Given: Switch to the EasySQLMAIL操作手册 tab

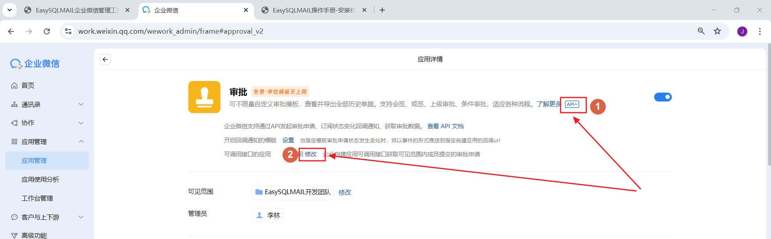Looking at the screenshot, I should (x=313, y=10).
